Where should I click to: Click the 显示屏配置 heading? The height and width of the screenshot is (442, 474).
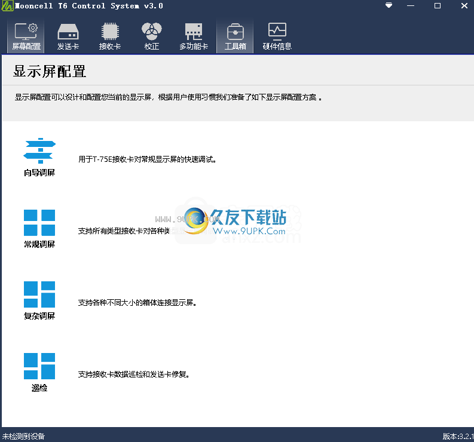[50, 72]
